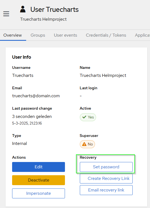Switch to the Overview tab
150x208 pixels.
pos(13,35)
